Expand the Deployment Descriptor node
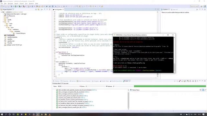This screenshot has width=207, height=116. (3, 14)
